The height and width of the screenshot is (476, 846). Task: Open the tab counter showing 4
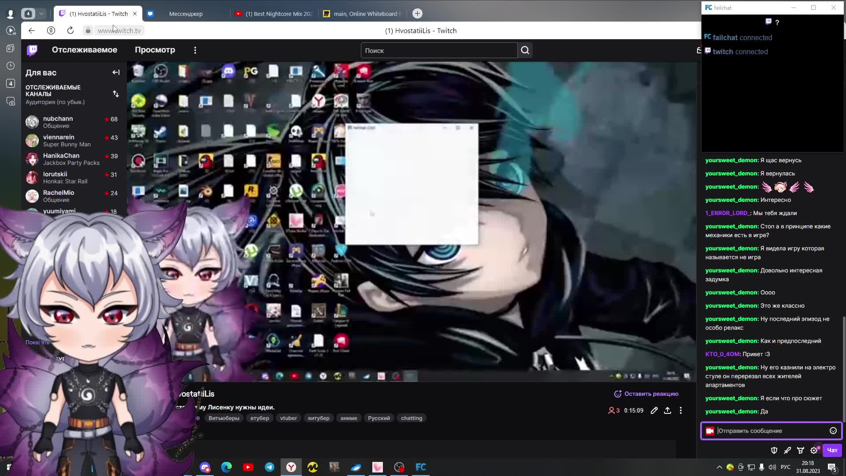pos(28,14)
